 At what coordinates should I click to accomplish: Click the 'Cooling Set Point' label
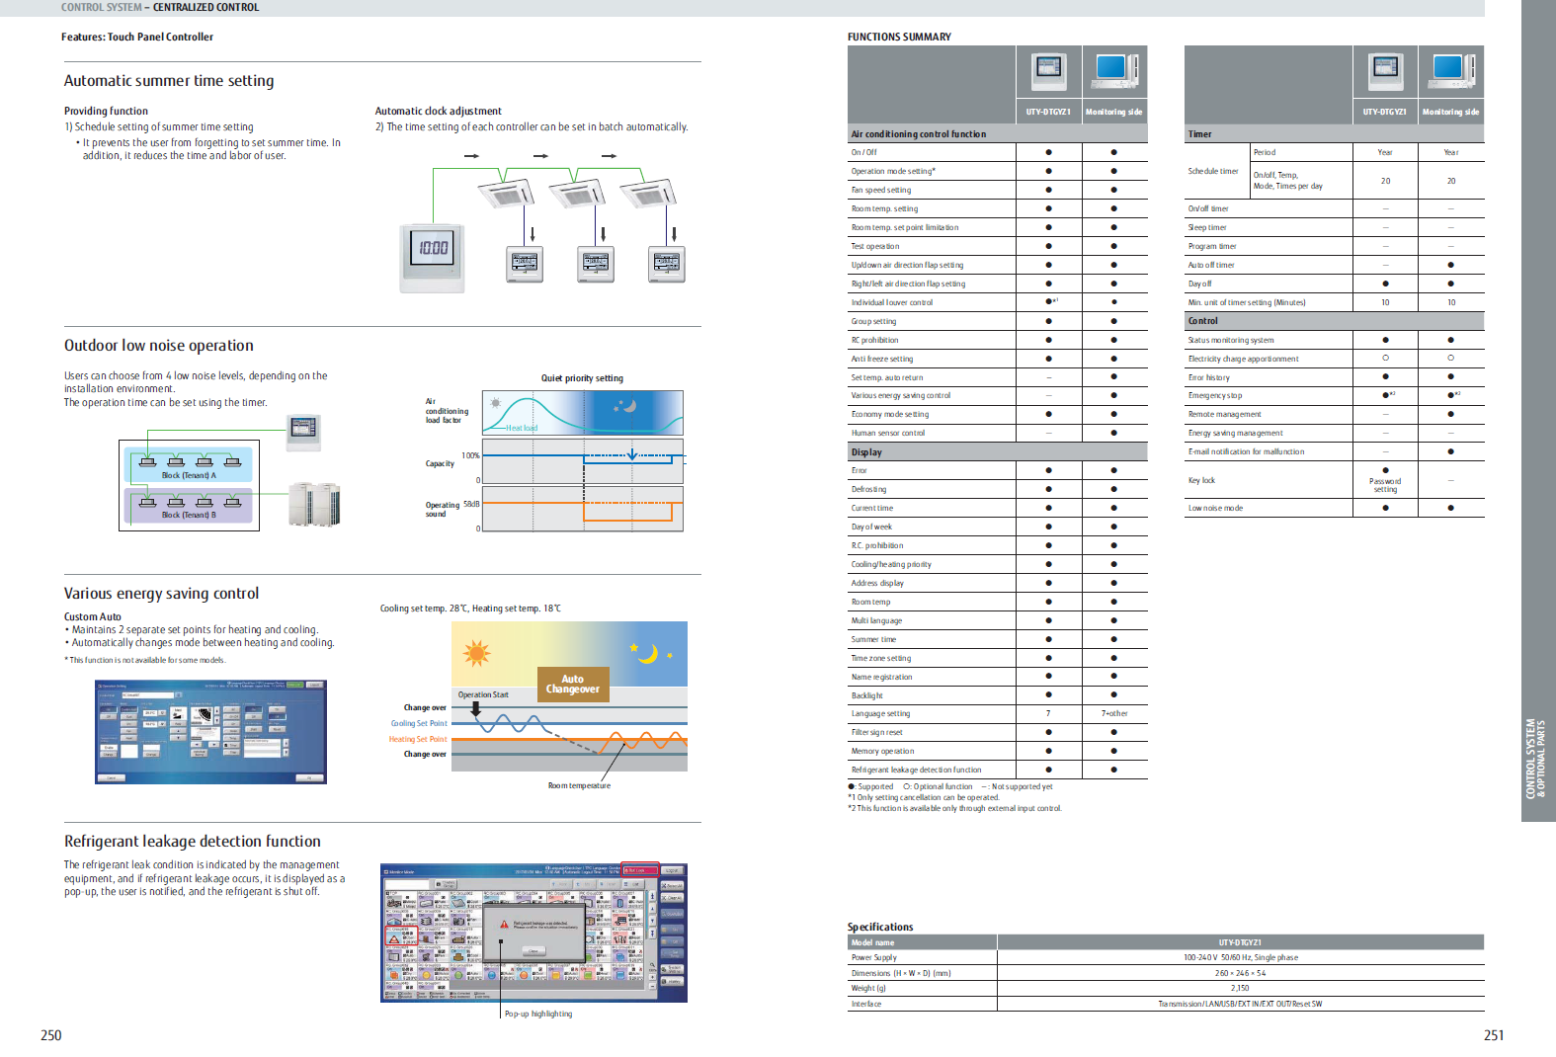(419, 723)
